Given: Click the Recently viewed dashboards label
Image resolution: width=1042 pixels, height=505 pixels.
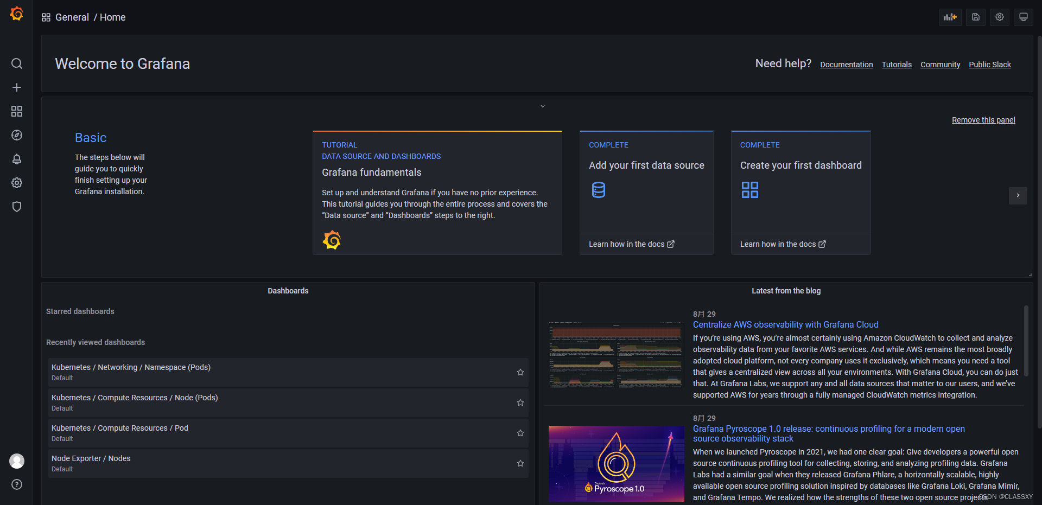Looking at the screenshot, I should tap(96, 342).
